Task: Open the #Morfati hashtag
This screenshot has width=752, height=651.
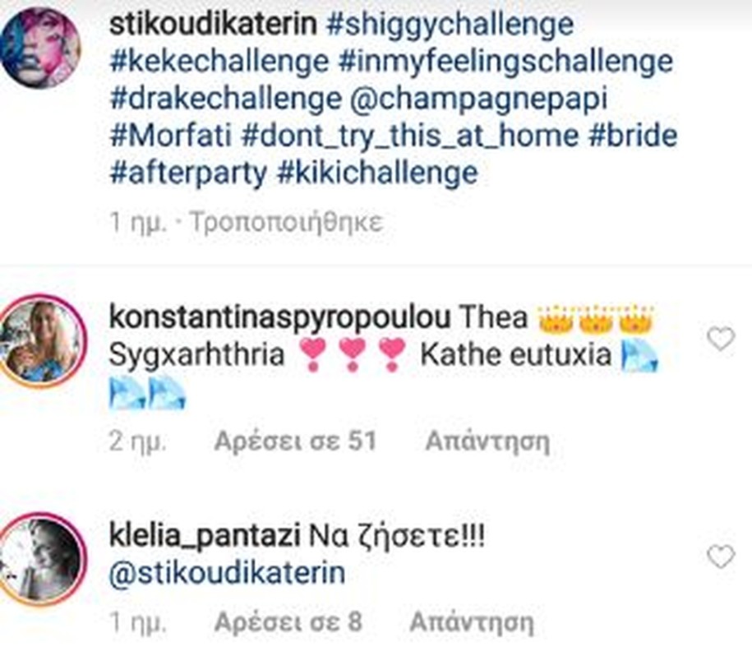Action: (170, 136)
